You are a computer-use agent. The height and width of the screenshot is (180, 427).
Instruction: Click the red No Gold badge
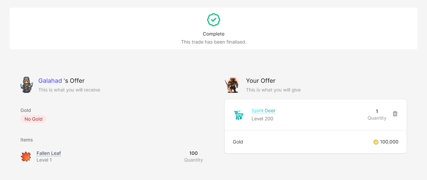34,119
